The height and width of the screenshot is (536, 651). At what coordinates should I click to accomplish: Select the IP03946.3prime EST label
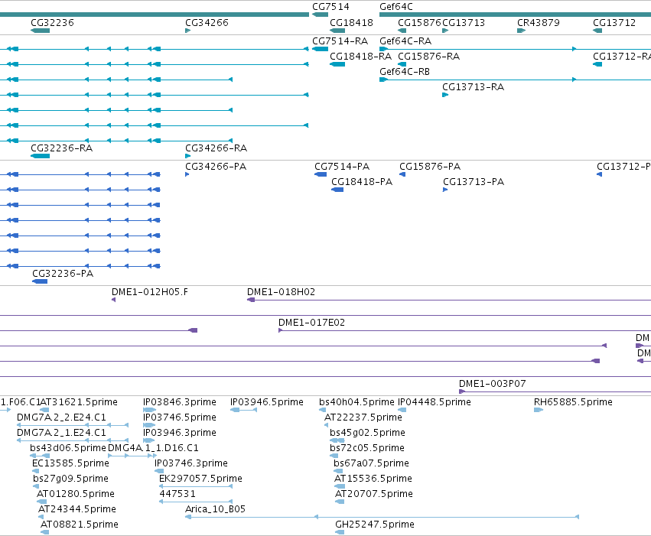(x=179, y=433)
